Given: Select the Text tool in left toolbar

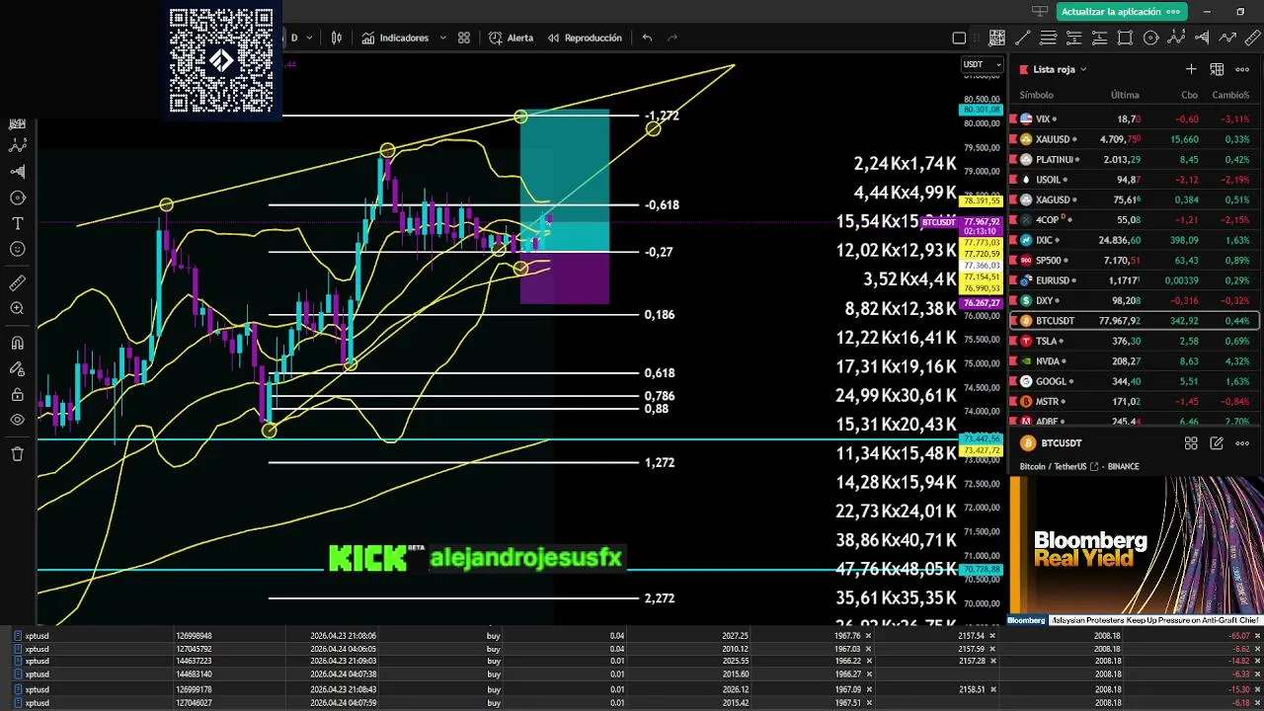Looking at the screenshot, I should (x=17, y=223).
